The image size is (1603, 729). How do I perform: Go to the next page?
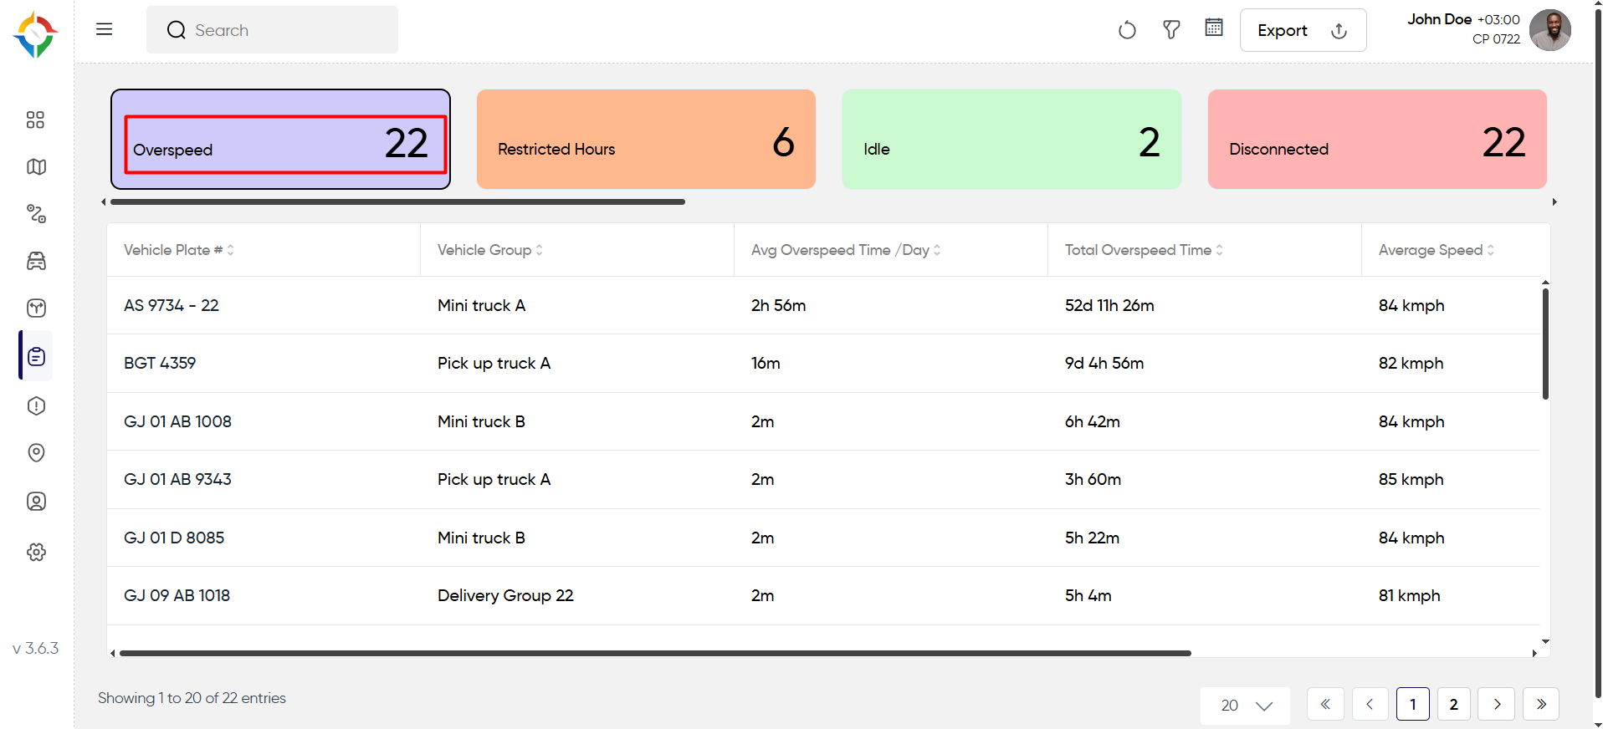(x=1497, y=704)
